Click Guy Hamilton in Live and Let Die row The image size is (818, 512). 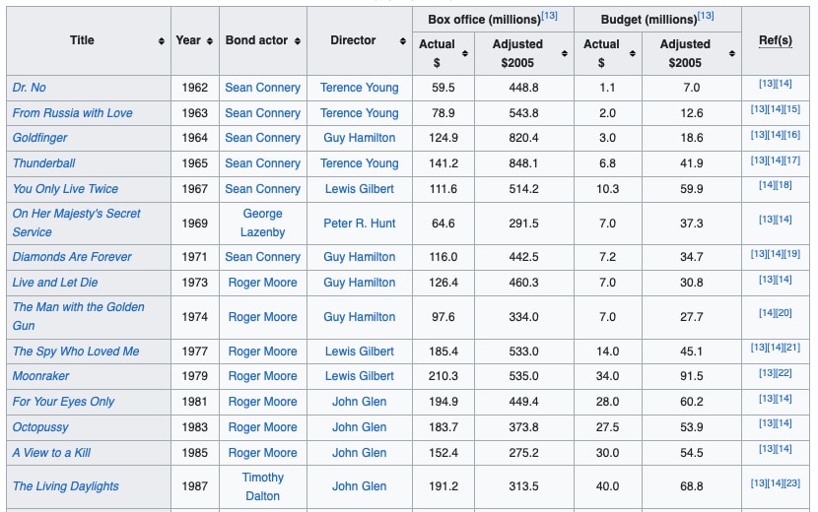click(360, 283)
